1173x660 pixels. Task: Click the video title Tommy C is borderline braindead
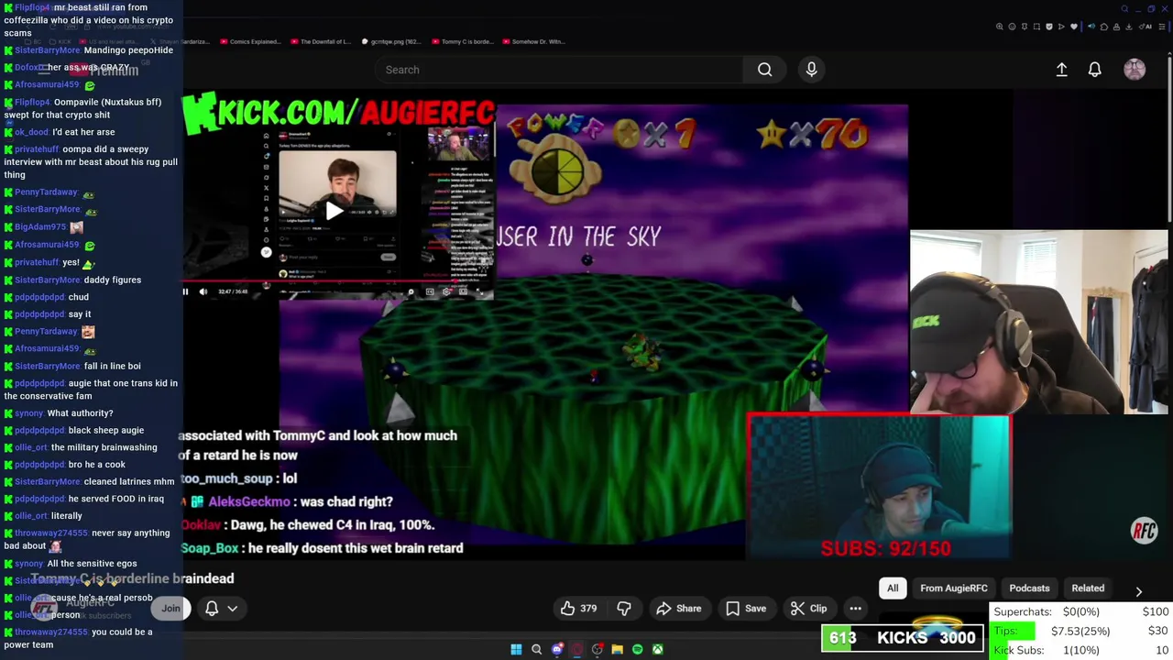point(132,578)
